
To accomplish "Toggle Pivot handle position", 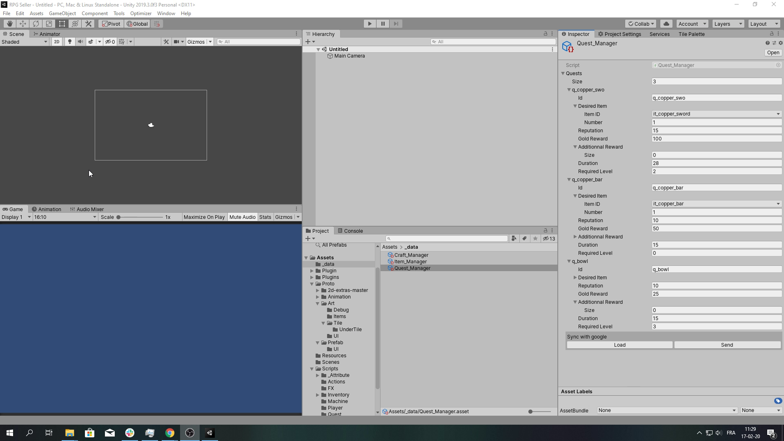I will click(111, 24).
